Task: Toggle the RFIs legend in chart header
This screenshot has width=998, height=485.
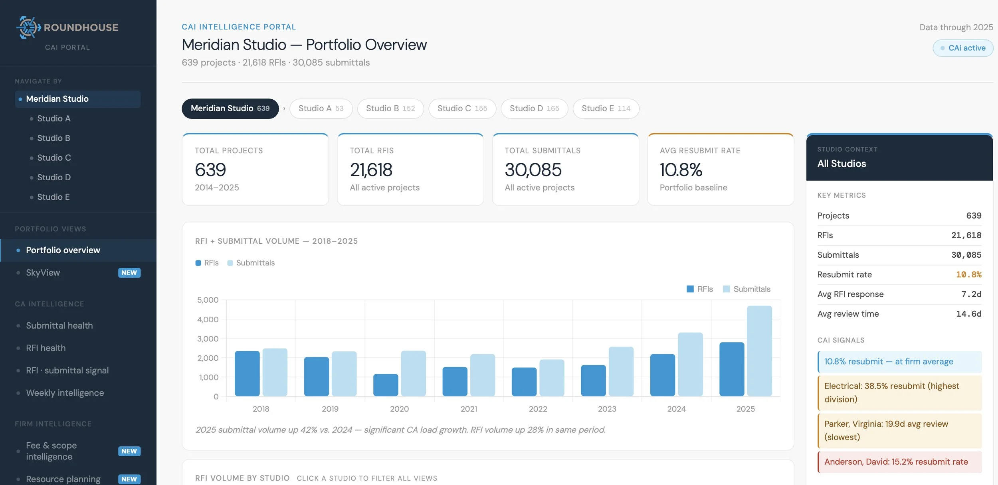Action: [207, 263]
